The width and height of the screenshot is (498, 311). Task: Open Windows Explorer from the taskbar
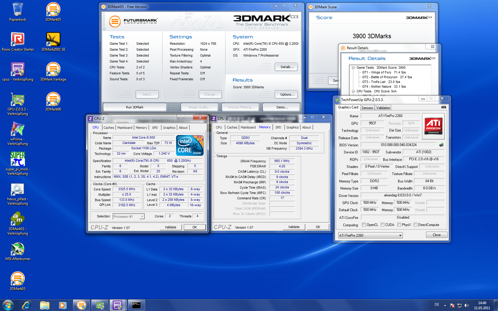click(x=45, y=305)
